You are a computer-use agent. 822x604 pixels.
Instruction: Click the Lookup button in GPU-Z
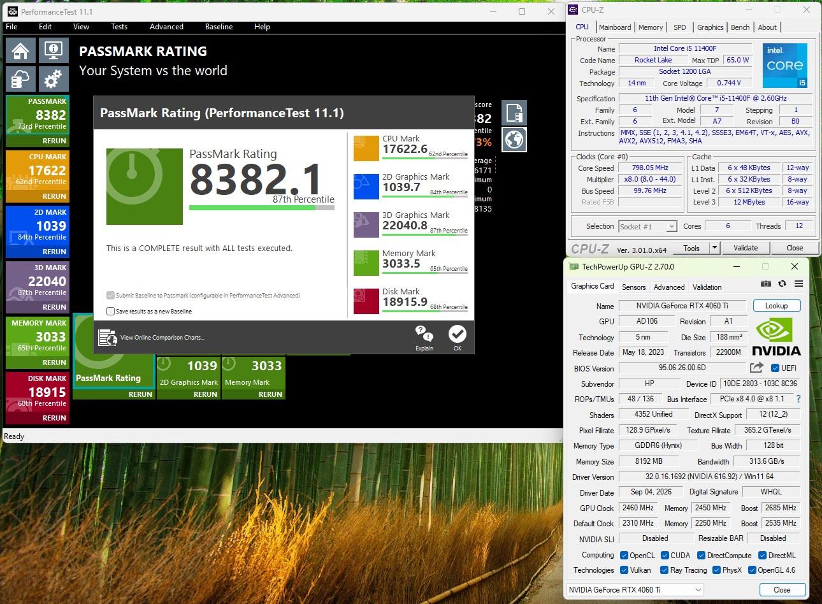click(776, 306)
